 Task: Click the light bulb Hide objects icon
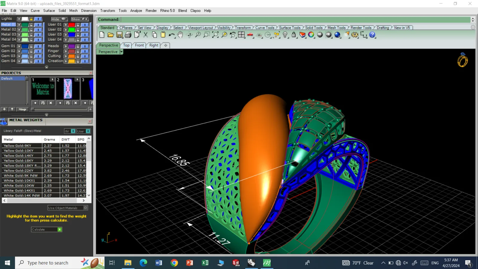(285, 35)
